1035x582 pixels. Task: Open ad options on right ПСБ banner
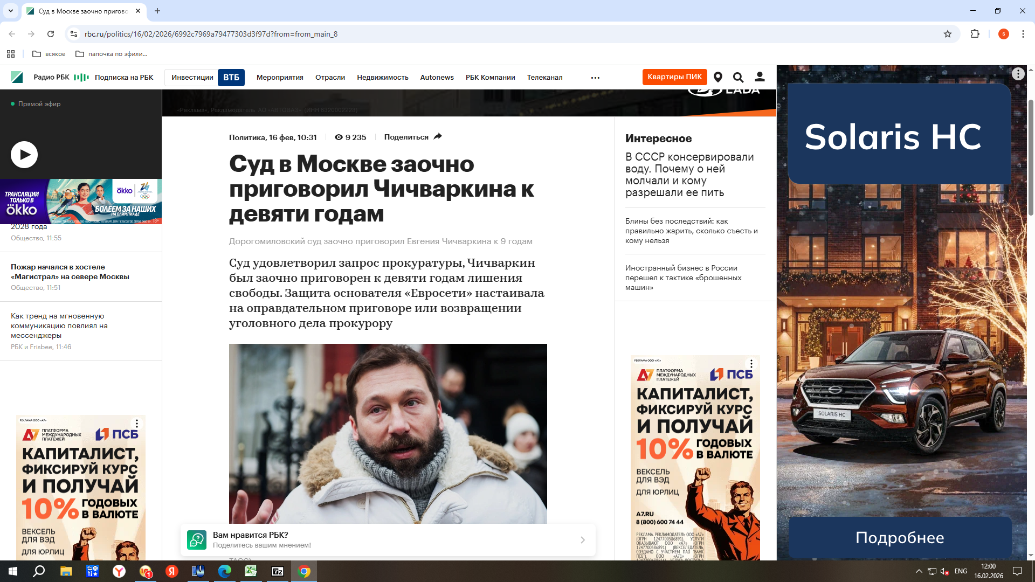(x=751, y=364)
